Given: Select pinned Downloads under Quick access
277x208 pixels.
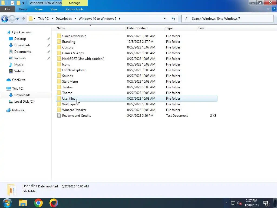Looking at the screenshot, I should (x=22, y=45).
